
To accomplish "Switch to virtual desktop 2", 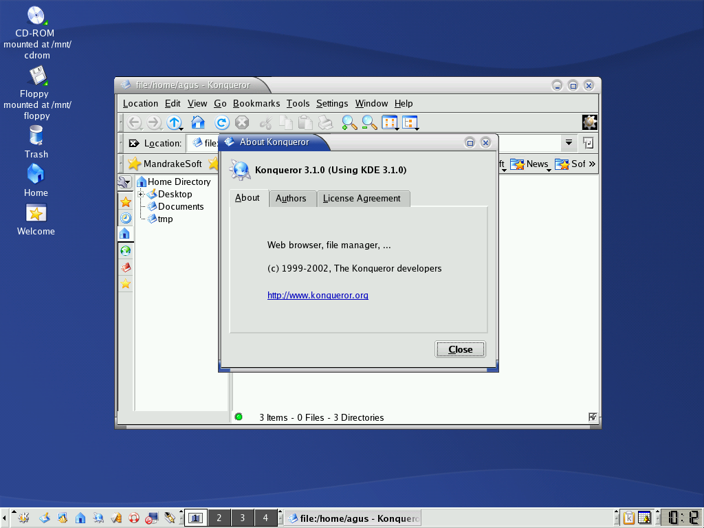I will pos(219,518).
